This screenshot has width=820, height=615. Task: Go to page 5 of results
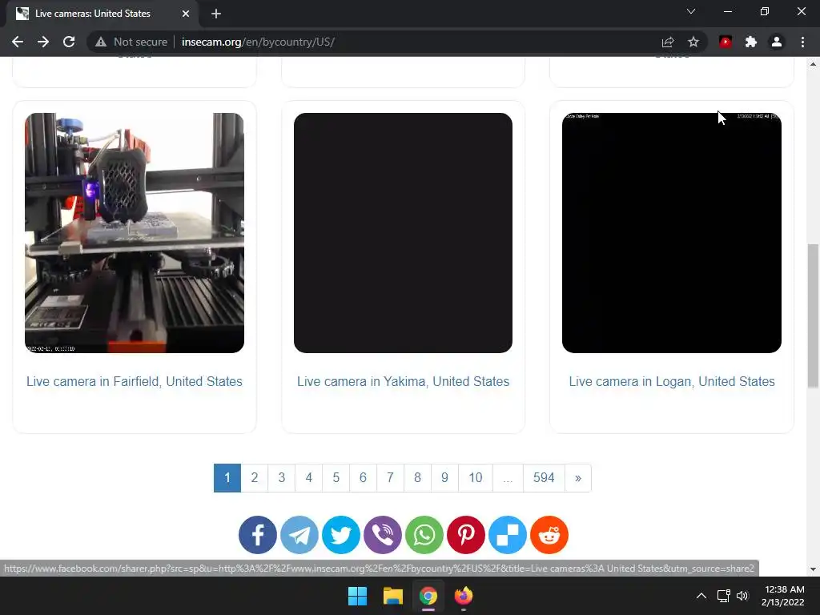point(336,477)
